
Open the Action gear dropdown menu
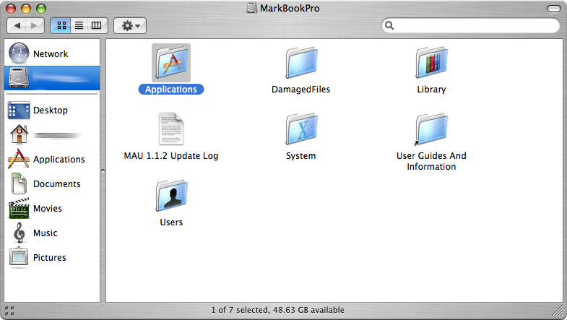point(130,25)
